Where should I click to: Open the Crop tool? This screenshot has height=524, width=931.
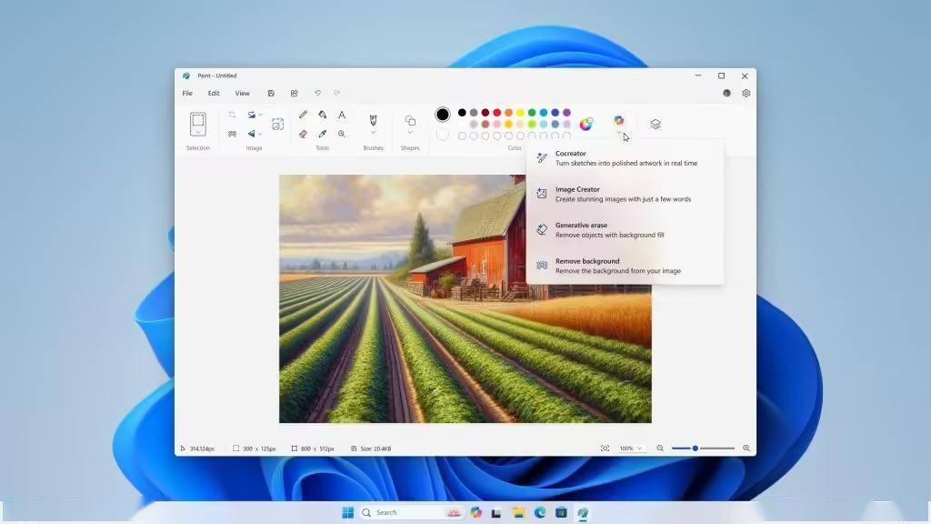click(x=233, y=115)
